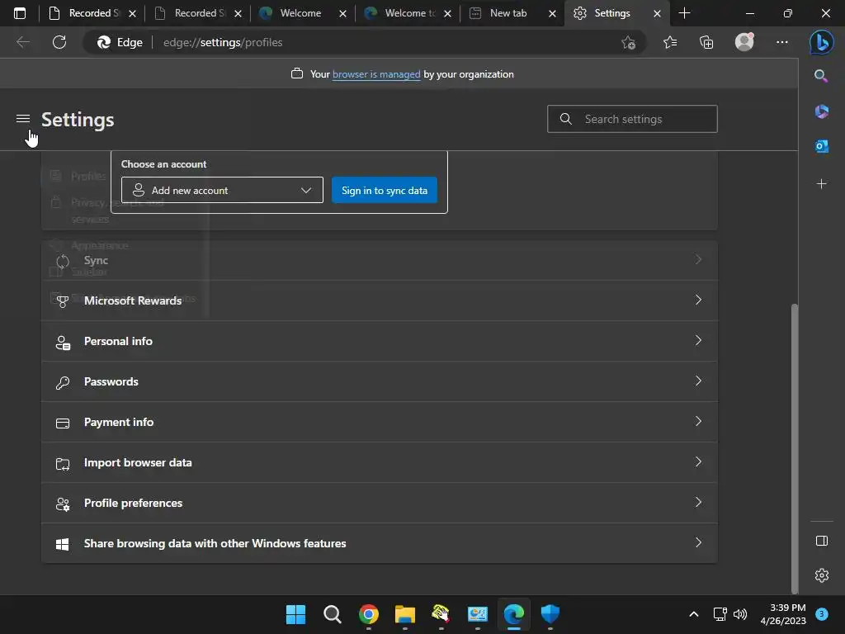Open Import browser data row

[x=380, y=462]
